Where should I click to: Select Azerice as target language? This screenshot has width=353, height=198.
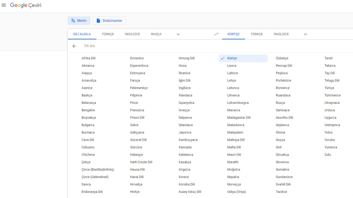(x=87, y=88)
